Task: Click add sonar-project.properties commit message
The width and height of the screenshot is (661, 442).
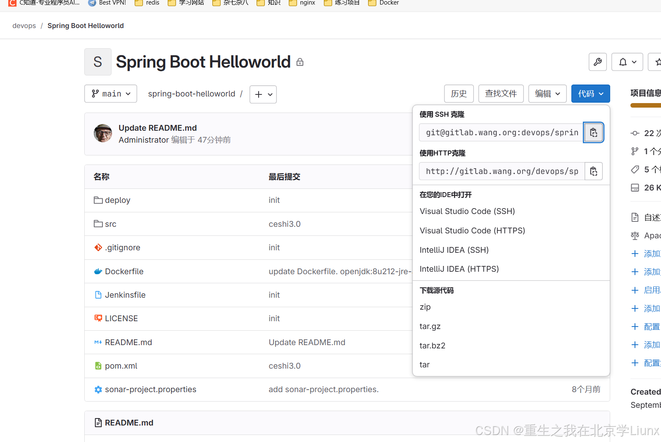Action: 323,389
